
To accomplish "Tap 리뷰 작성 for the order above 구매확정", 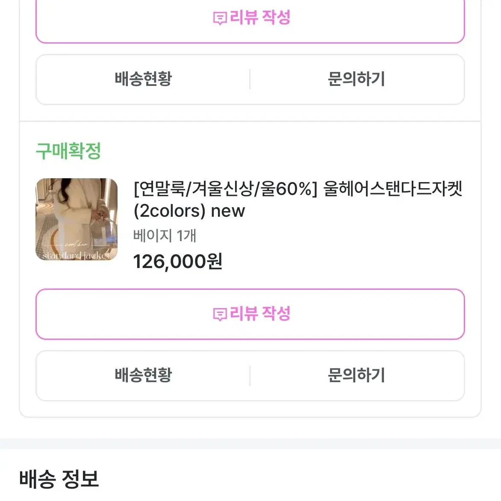I will pos(250,18).
